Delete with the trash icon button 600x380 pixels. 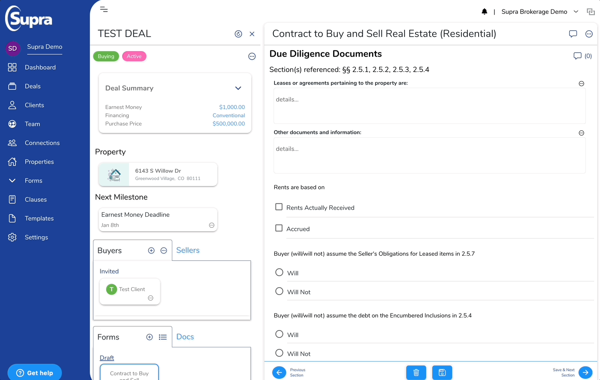coord(416,373)
